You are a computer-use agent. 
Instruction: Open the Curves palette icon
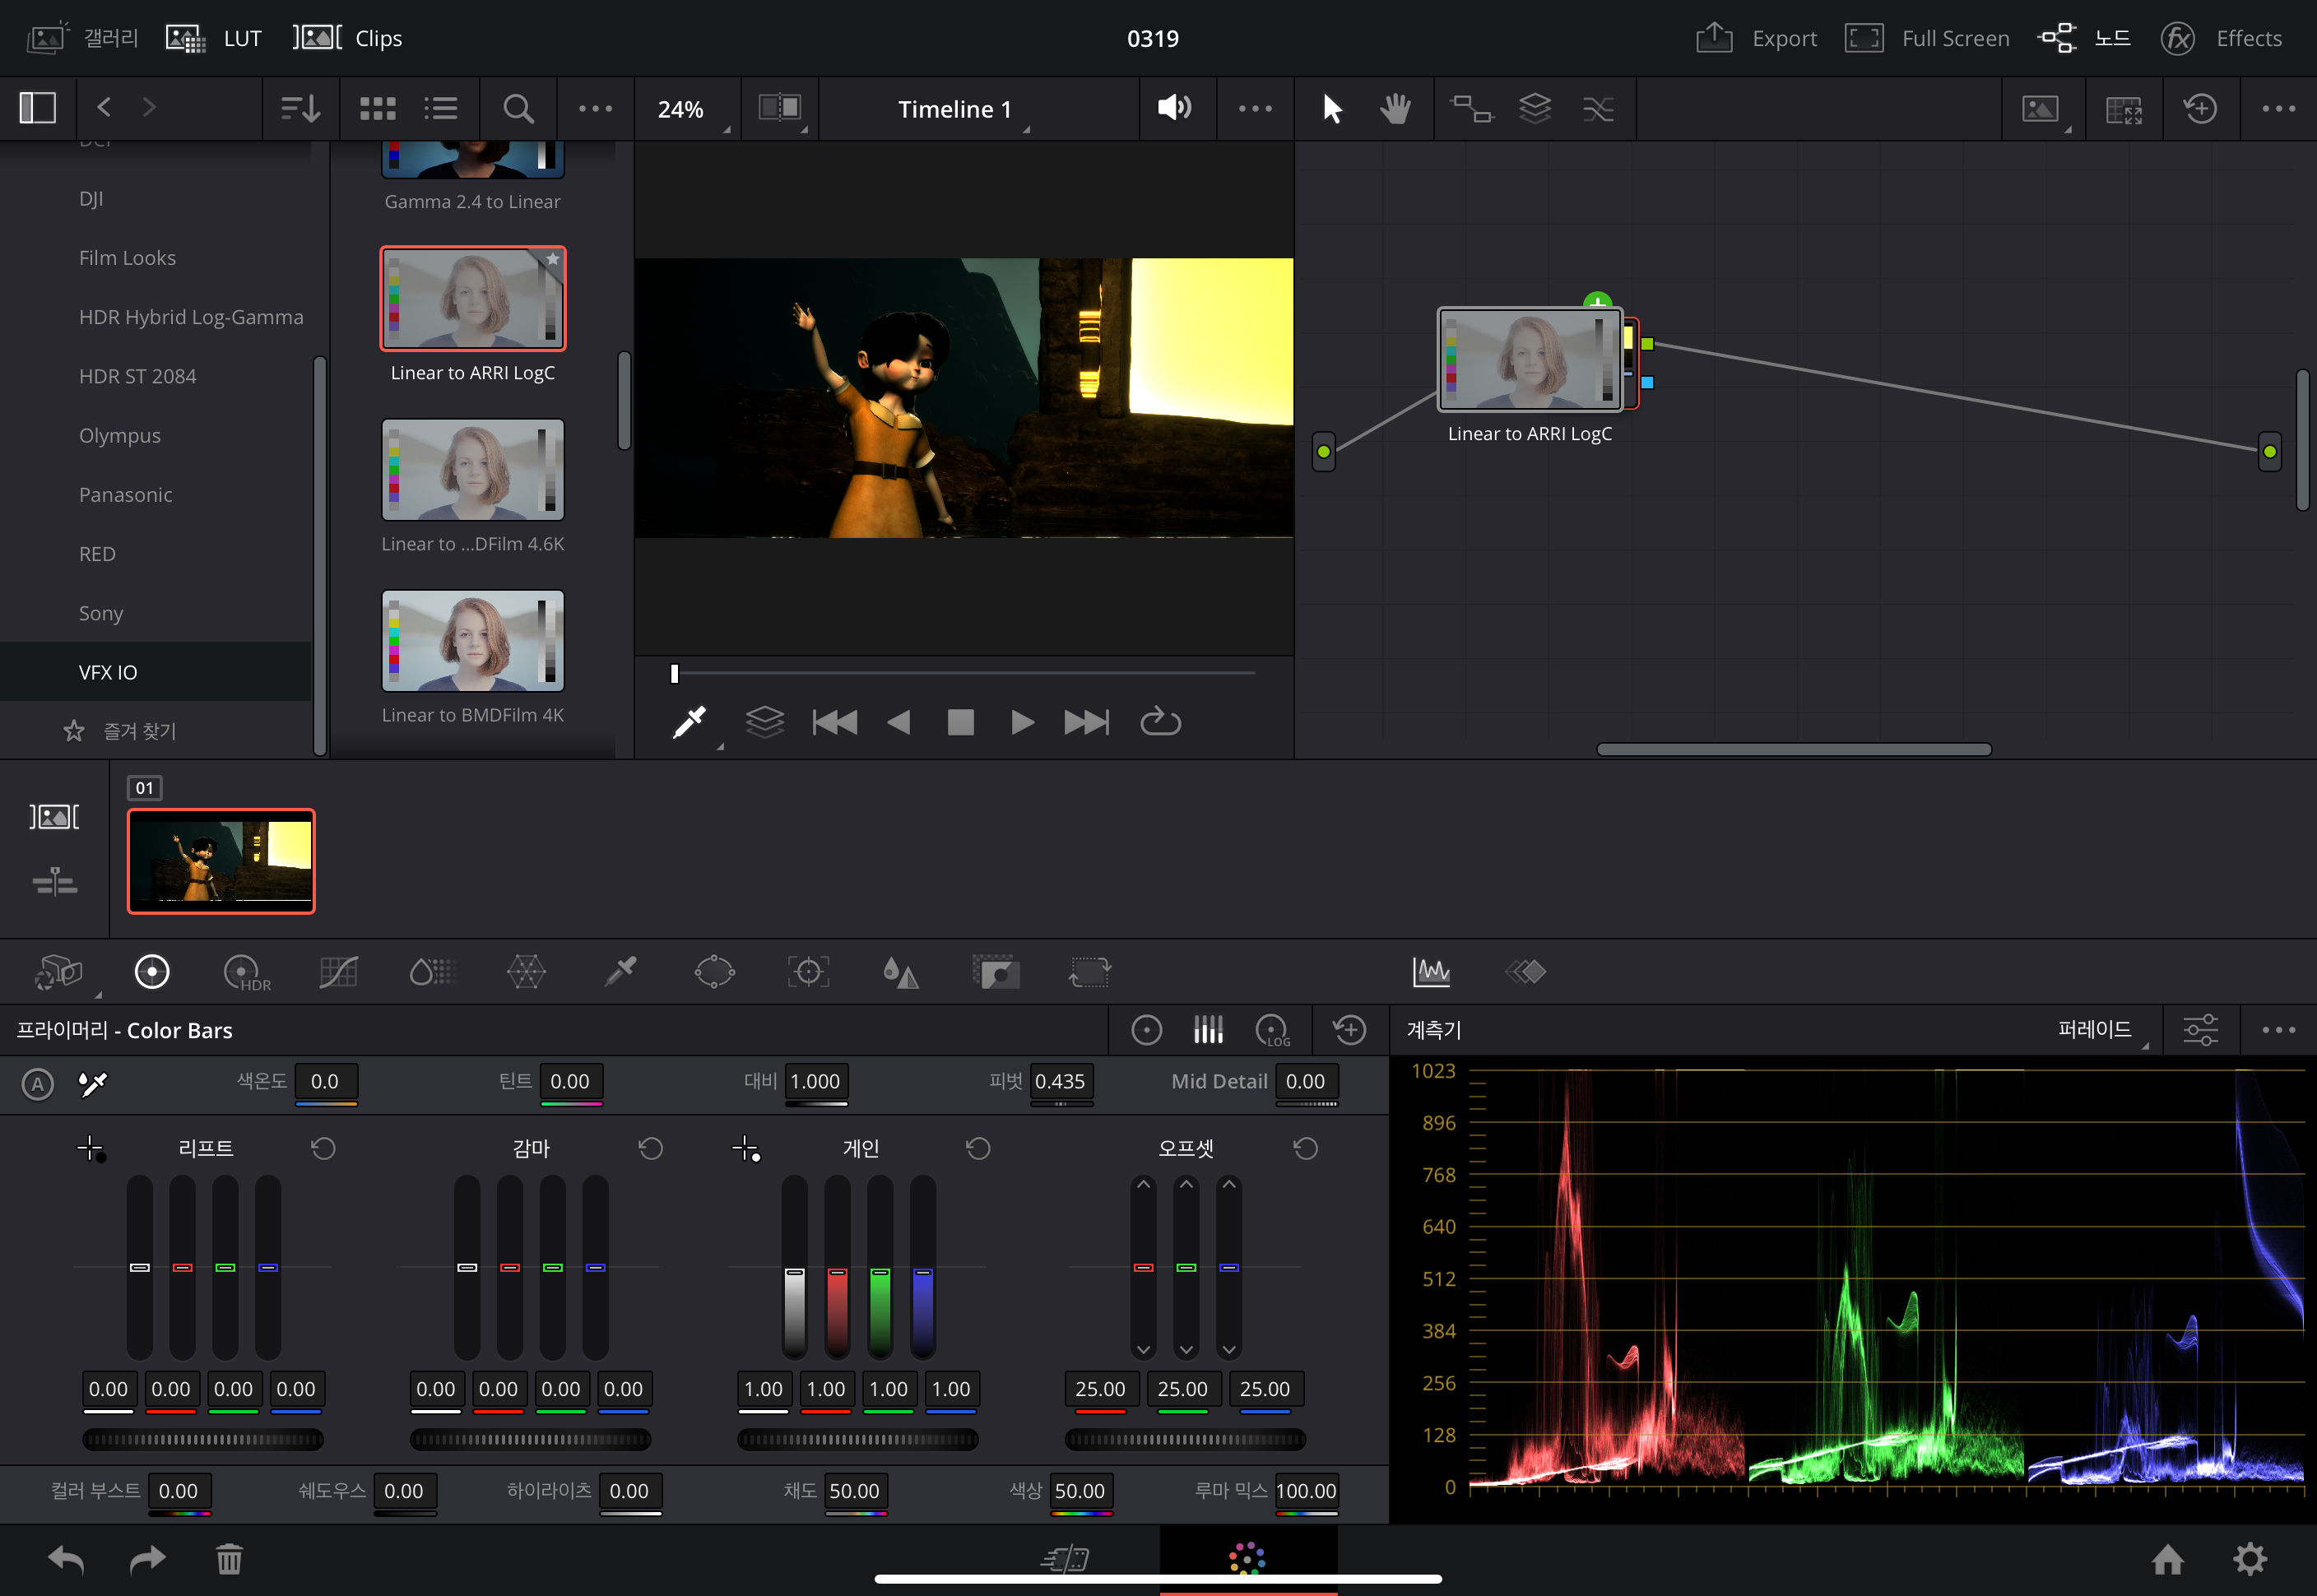[x=338, y=971]
